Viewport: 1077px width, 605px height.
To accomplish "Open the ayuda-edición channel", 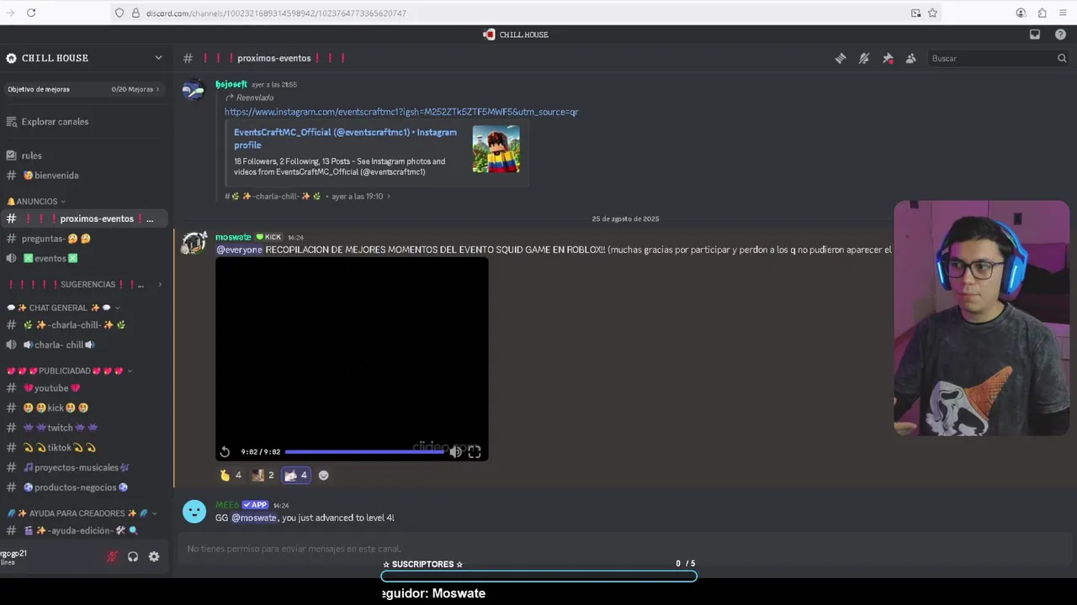I will 80,531.
